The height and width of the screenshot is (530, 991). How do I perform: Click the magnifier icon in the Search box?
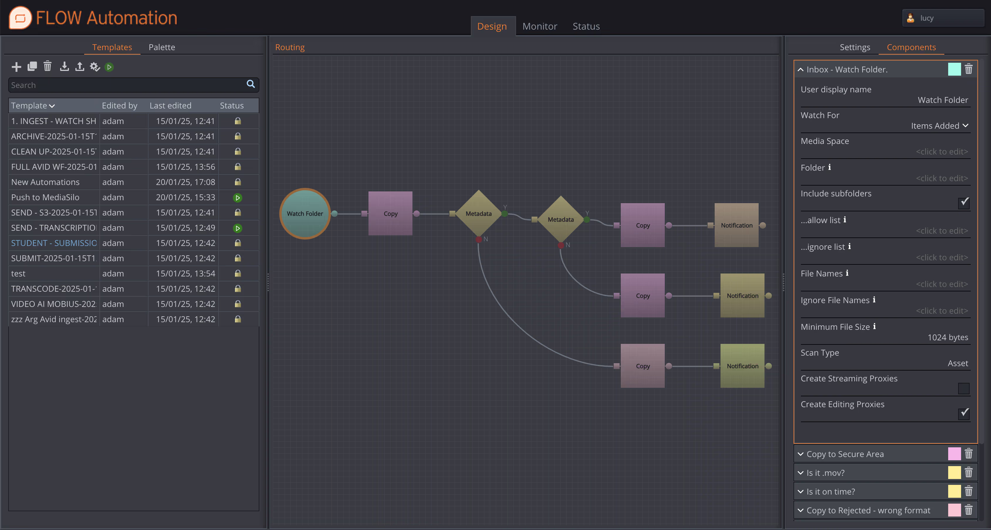(x=251, y=84)
